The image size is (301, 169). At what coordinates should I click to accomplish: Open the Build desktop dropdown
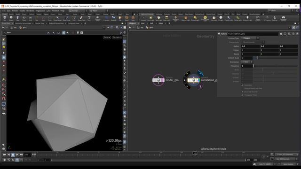pyautogui.click(x=78, y=11)
